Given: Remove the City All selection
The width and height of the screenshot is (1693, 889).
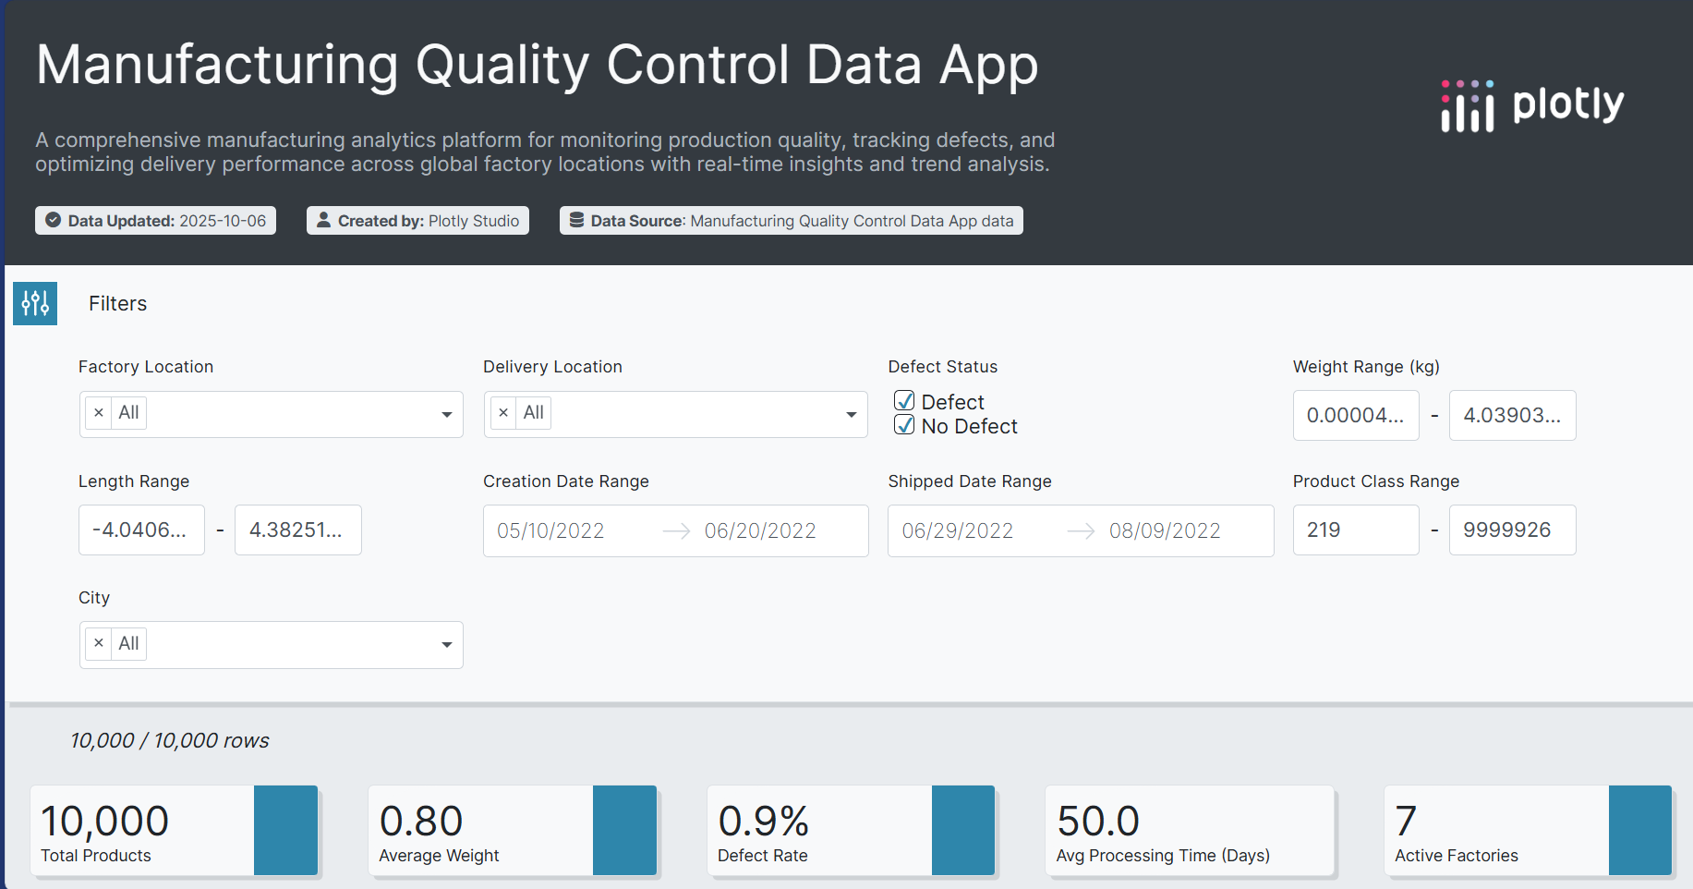Looking at the screenshot, I should [99, 644].
